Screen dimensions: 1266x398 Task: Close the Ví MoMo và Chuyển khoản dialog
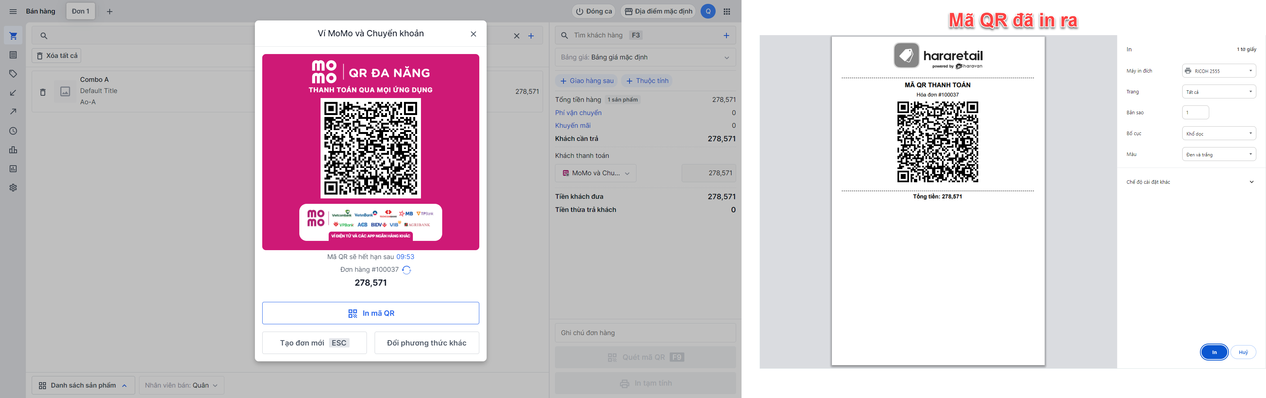point(473,34)
